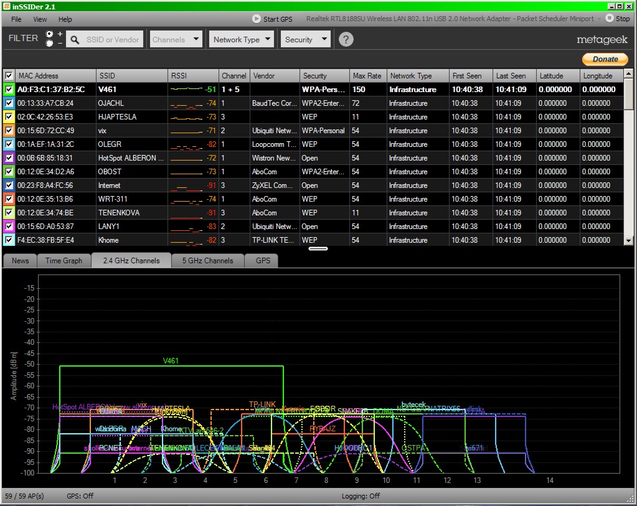Viewport: 637px width, 506px height.
Task: Sort table by RSSI column header
Action: [x=193, y=76]
